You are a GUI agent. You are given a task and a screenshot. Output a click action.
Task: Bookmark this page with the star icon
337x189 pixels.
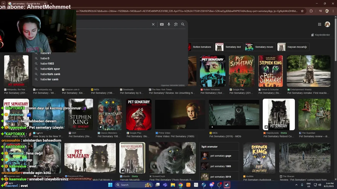click(x=302, y=11)
